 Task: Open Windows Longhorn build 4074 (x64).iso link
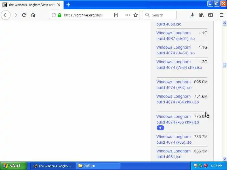click(x=174, y=85)
